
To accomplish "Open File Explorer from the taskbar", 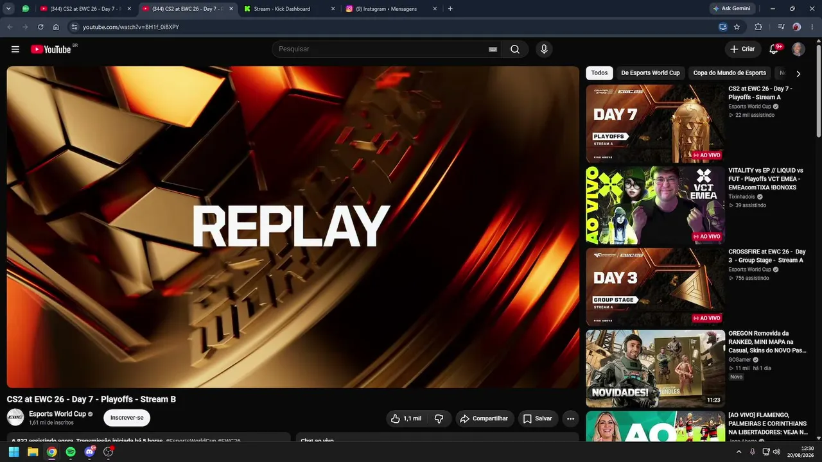I will coord(33,452).
